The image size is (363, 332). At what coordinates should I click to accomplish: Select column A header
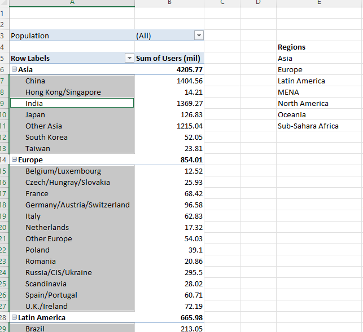tap(72, 3)
